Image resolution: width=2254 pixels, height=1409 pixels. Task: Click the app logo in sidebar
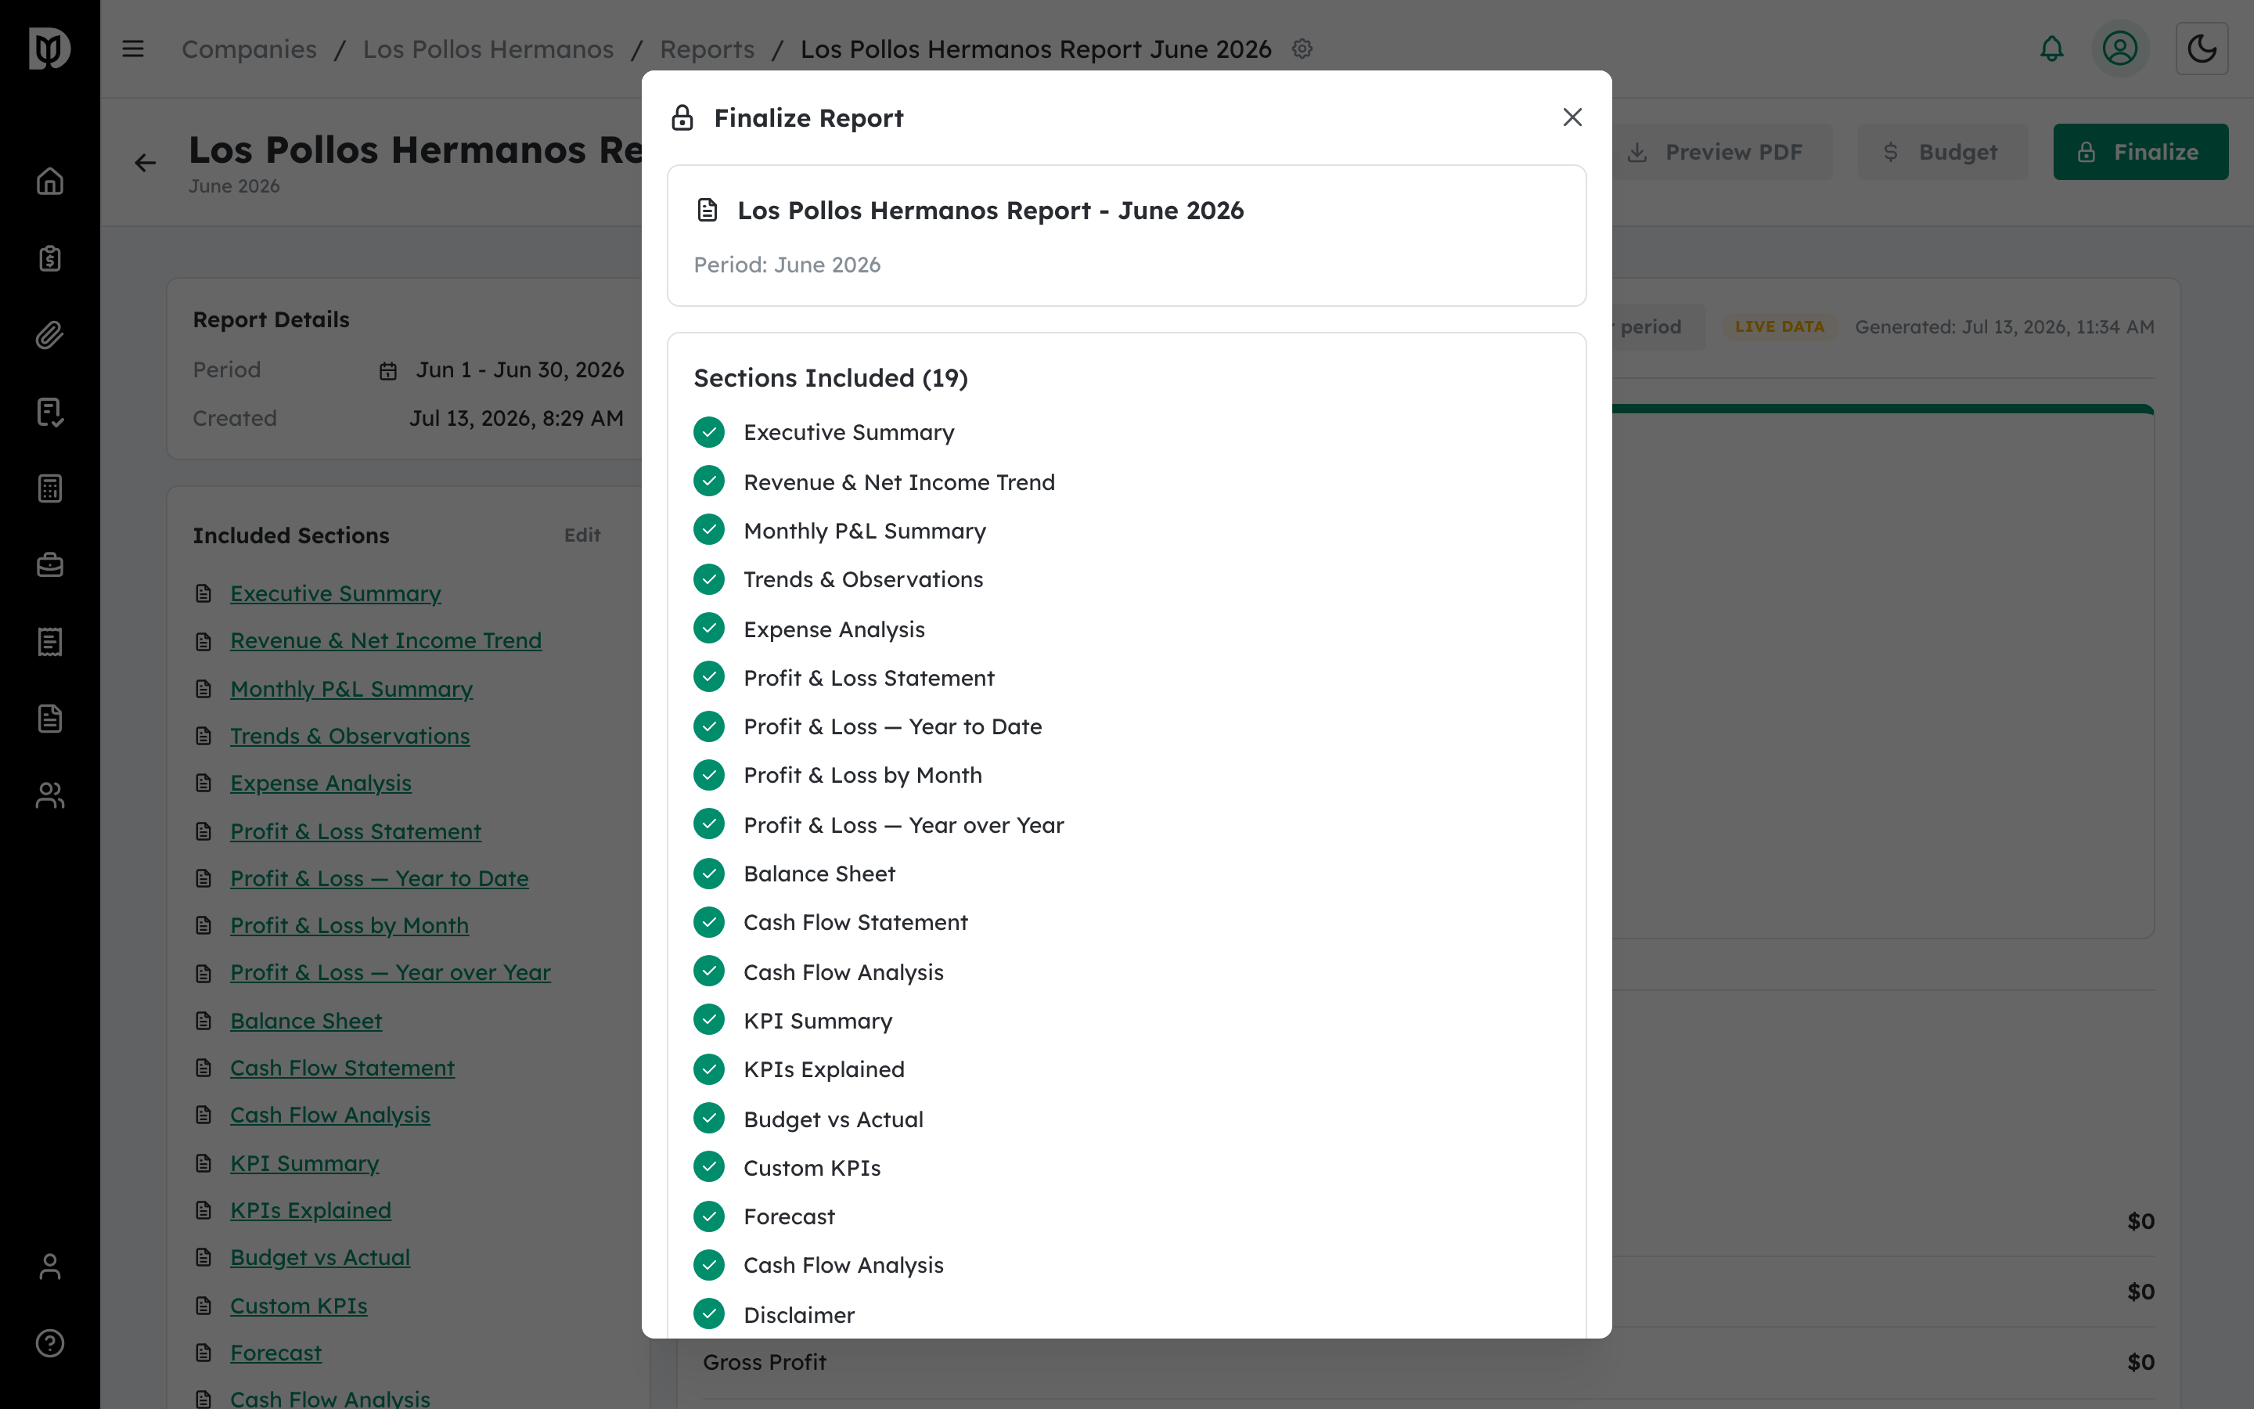[50, 49]
